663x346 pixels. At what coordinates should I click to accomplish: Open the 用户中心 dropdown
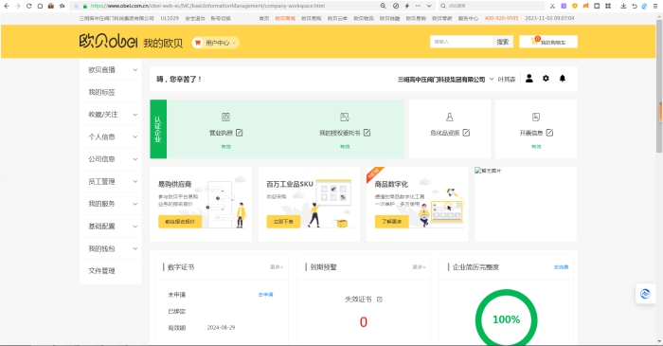point(216,43)
